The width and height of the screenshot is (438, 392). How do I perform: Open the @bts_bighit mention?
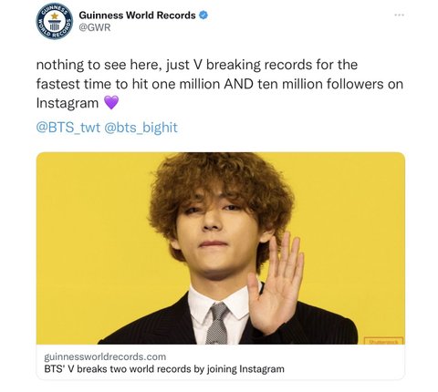[x=141, y=128]
